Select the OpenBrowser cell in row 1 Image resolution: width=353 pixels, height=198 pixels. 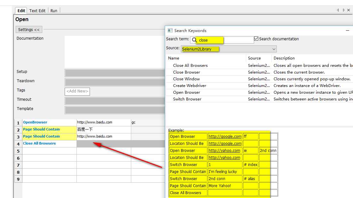click(x=49, y=123)
